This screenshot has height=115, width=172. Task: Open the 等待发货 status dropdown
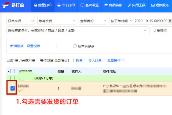point(57,21)
